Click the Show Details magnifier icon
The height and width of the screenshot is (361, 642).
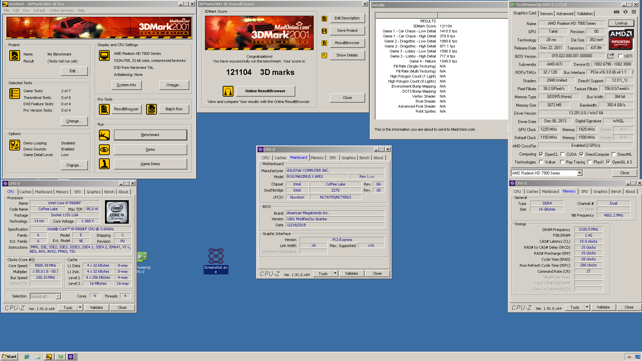pyautogui.click(x=324, y=55)
